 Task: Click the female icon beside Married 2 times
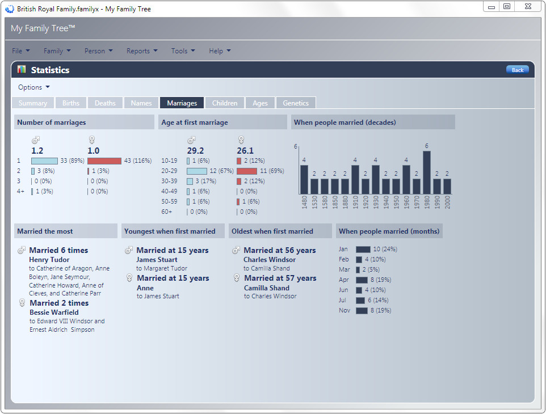[22, 303]
